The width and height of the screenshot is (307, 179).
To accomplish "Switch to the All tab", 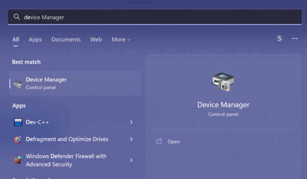I will point(16,39).
